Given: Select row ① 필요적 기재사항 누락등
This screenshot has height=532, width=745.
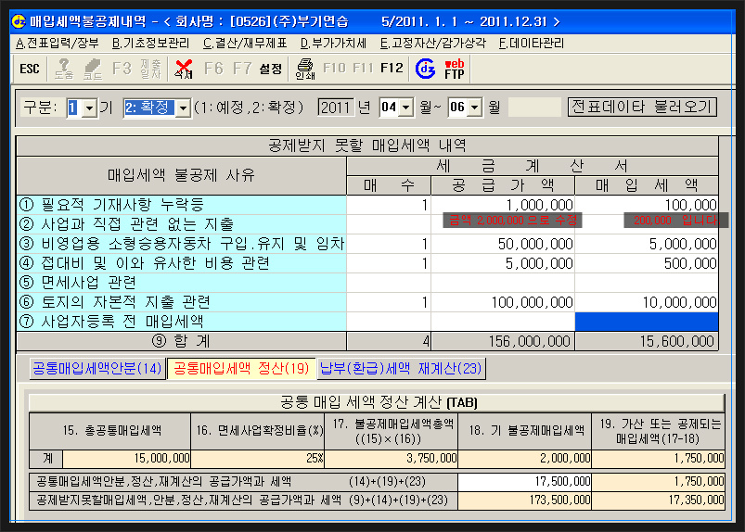Looking at the screenshot, I should click(x=181, y=205).
